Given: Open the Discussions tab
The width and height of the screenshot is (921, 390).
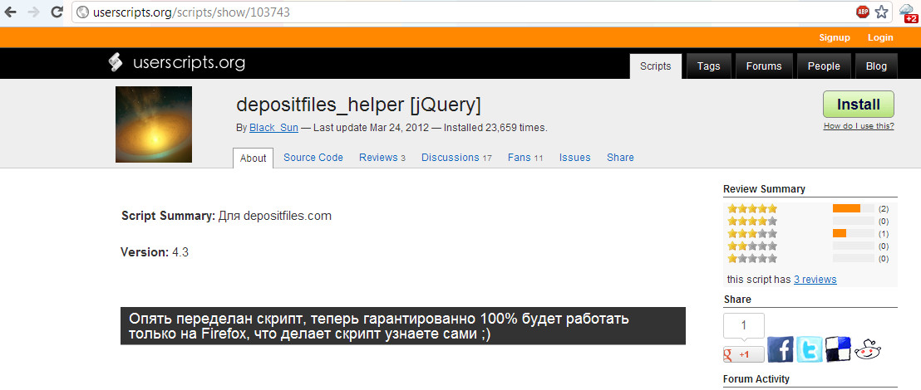Looking at the screenshot, I should 456,157.
